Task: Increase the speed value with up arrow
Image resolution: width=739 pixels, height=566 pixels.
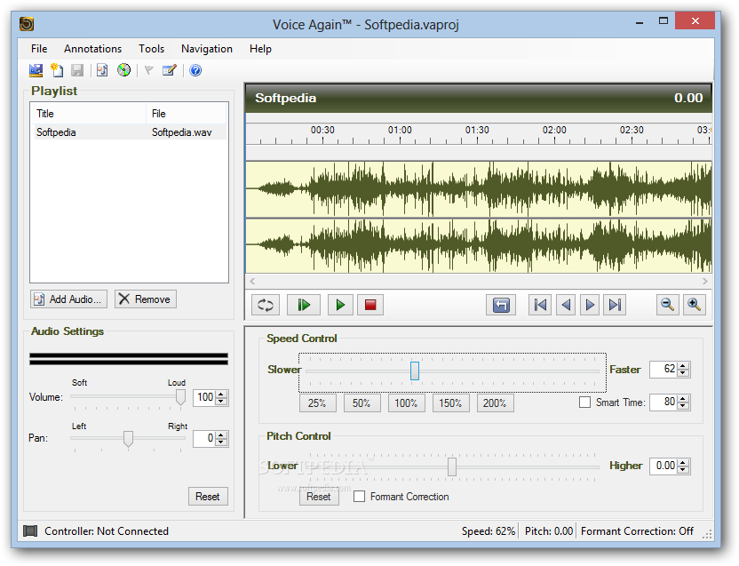Action: click(683, 365)
